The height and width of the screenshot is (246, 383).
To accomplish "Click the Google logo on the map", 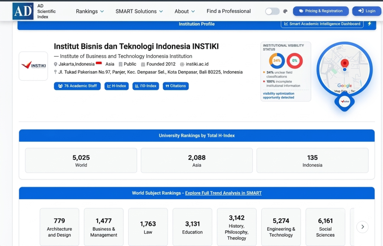I will [344, 85].
